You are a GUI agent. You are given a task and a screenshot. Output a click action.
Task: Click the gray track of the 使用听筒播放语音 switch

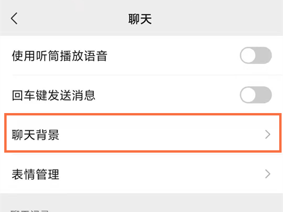point(266,57)
